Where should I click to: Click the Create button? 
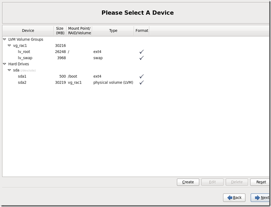point(188,182)
